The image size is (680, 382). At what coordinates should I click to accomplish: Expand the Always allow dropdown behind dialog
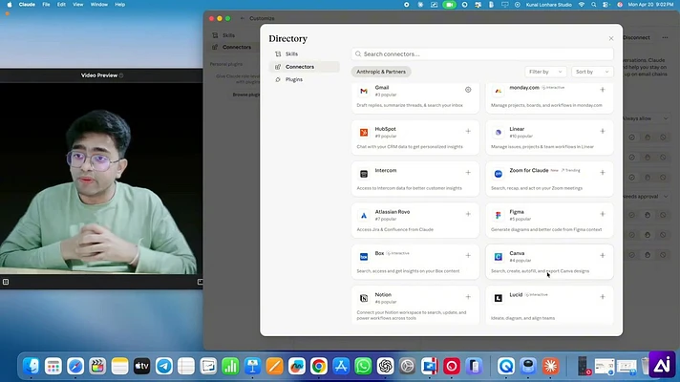(x=646, y=118)
